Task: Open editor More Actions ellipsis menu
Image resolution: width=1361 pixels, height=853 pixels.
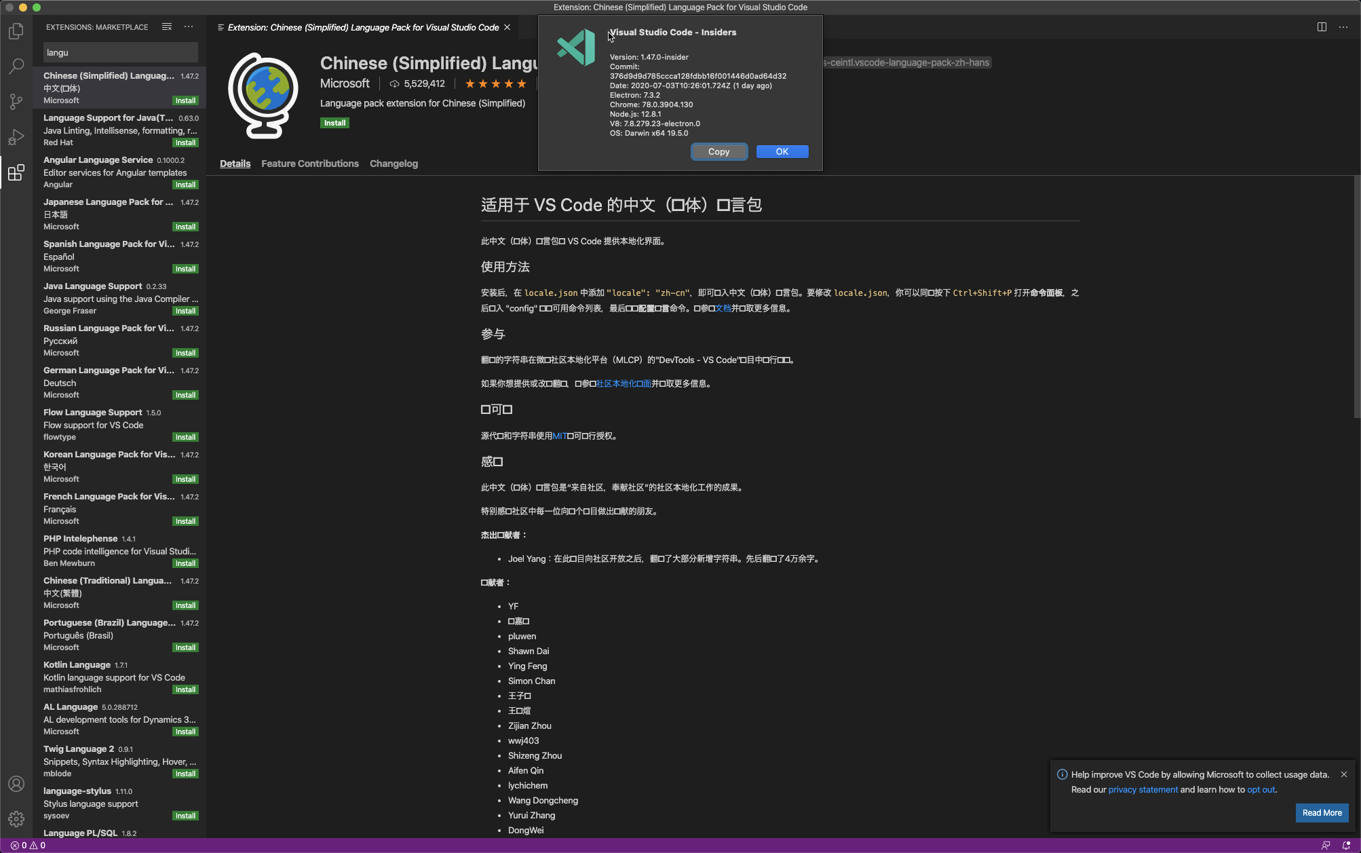Action: tap(1343, 26)
